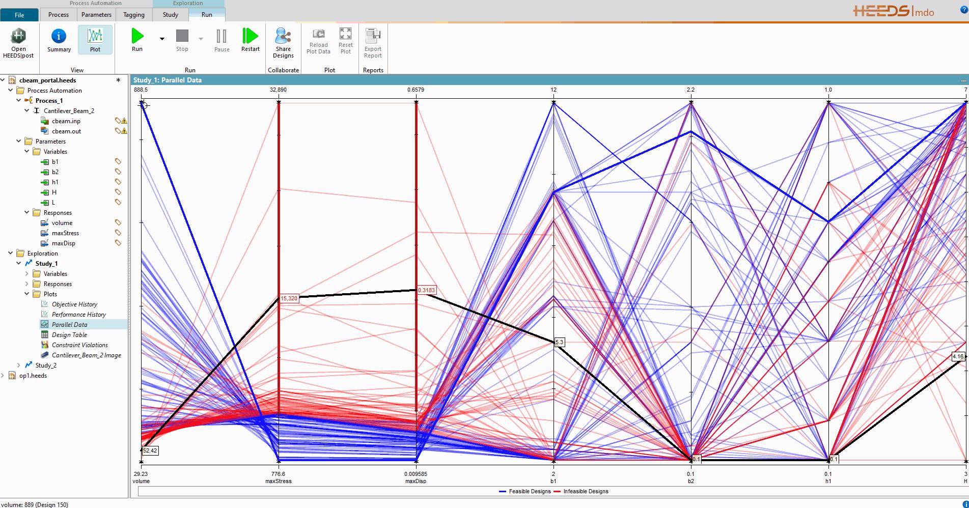Open the Design Table
Viewport: 969px width, 508px height.
69,334
